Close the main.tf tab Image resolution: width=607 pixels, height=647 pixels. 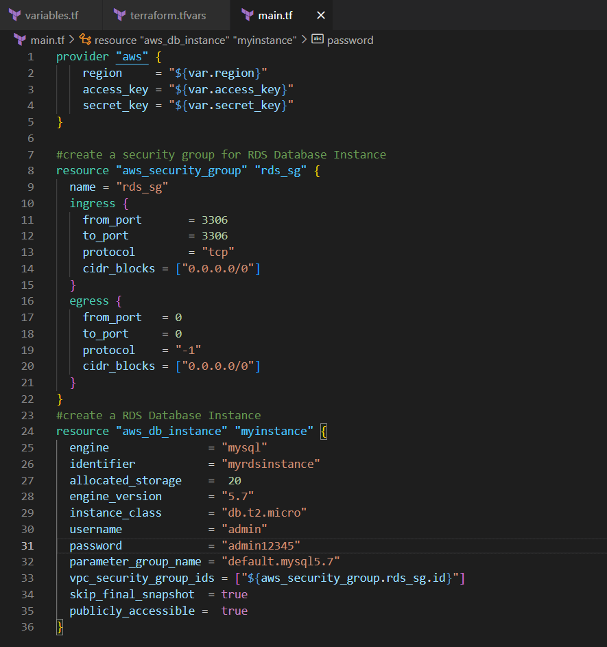[x=321, y=15]
